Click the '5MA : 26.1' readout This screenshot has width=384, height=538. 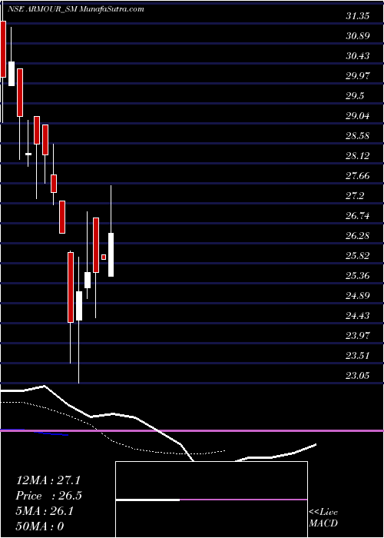(x=45, y=510)
